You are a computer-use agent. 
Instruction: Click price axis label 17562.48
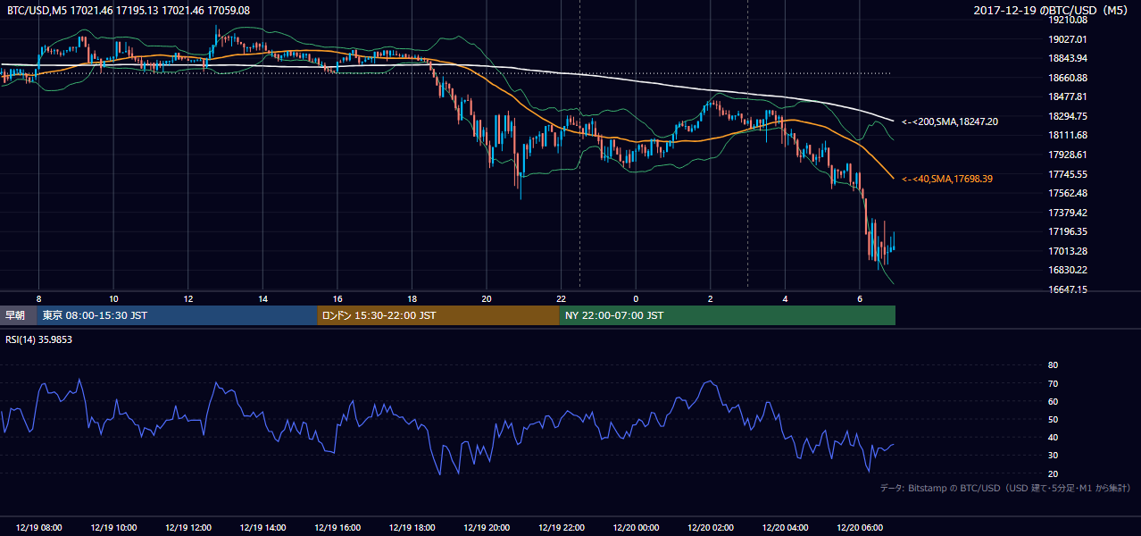(1068, 193)
